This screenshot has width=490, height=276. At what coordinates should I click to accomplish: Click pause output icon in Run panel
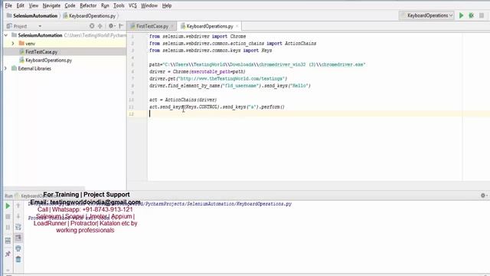tap(8, 227)
